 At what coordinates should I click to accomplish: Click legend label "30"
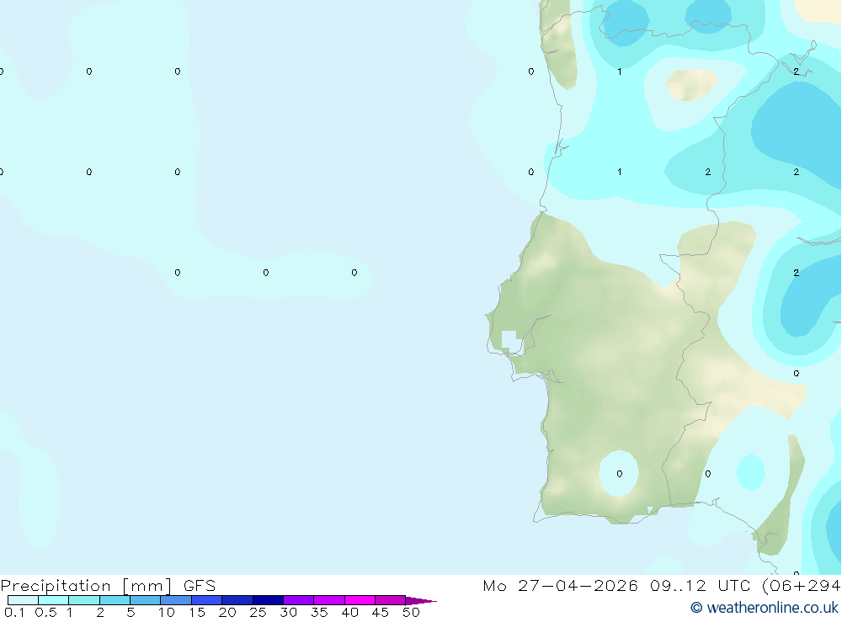(289, 612)
